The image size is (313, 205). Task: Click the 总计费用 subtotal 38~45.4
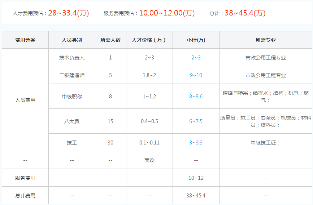click(196, 195)
